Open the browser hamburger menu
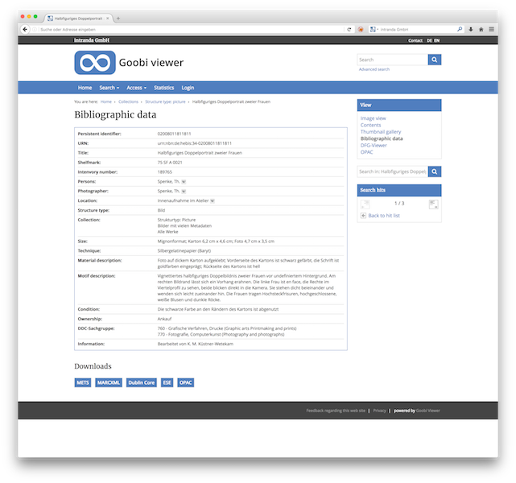The width and height of the screenshot is (516, 483). [491, 29]
